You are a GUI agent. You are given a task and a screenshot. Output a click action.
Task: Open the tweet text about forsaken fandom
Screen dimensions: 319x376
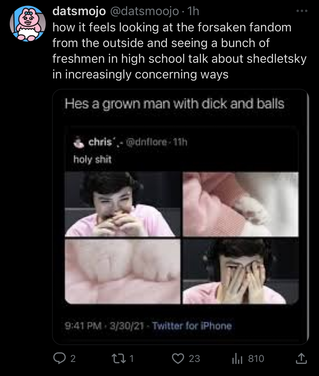(179, 51)
